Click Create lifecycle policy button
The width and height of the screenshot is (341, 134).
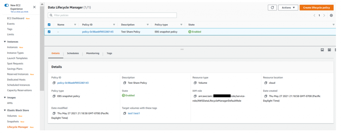[x=316, y=7]
